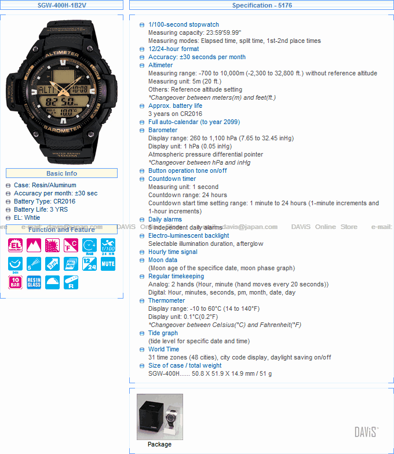The image size is (394, 454).
Task: Click the 10 BAR water resistance icon
Action: click(x=15, y=282)
